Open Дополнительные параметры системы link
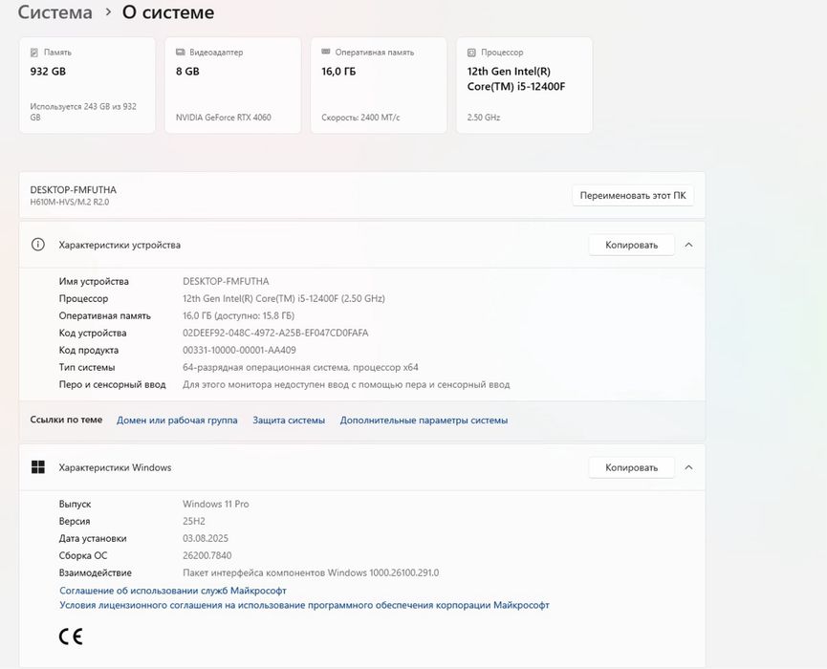This screenshot has width=827, height=669. (x=424, y=421)
